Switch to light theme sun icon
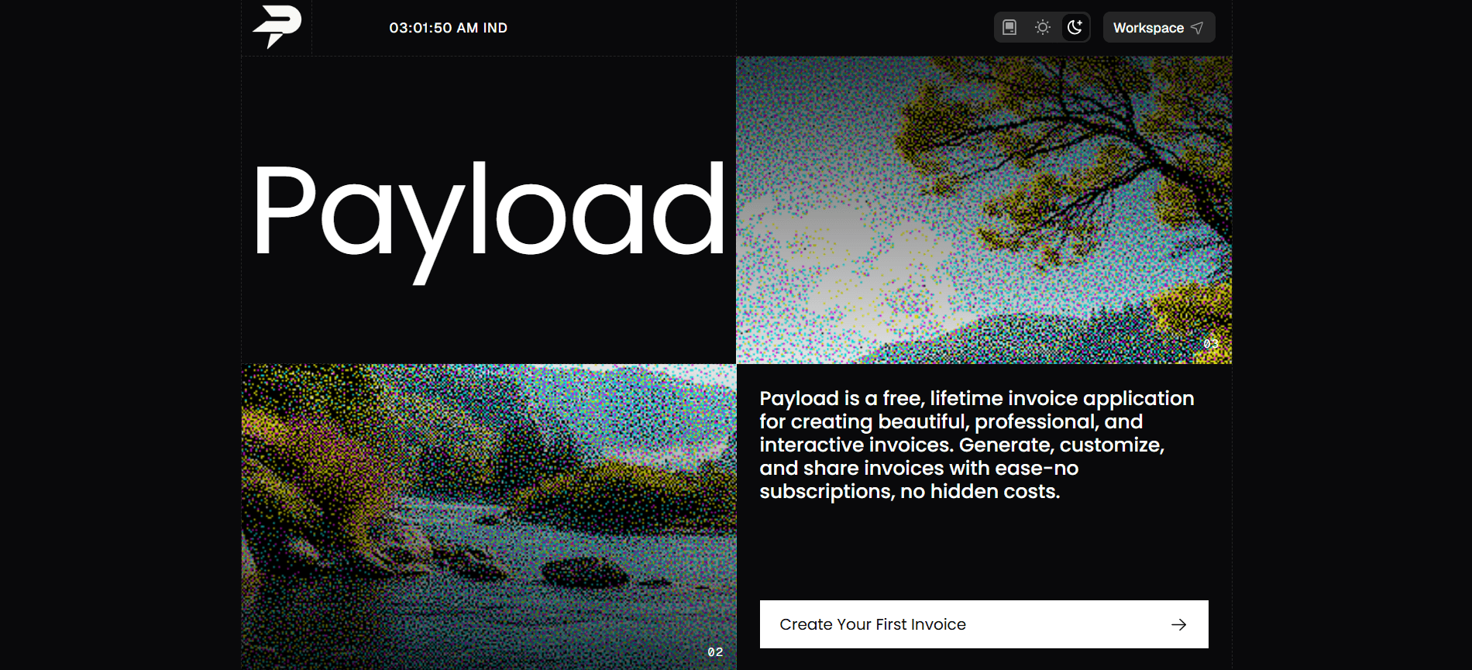Image resolution: width=1472 pixels, height=670 pixels. [x=1043, y=28]
